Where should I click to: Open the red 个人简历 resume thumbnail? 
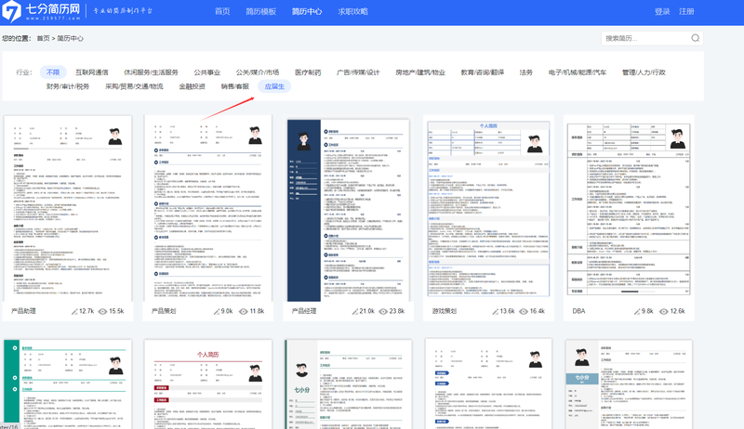click(207, 384)
